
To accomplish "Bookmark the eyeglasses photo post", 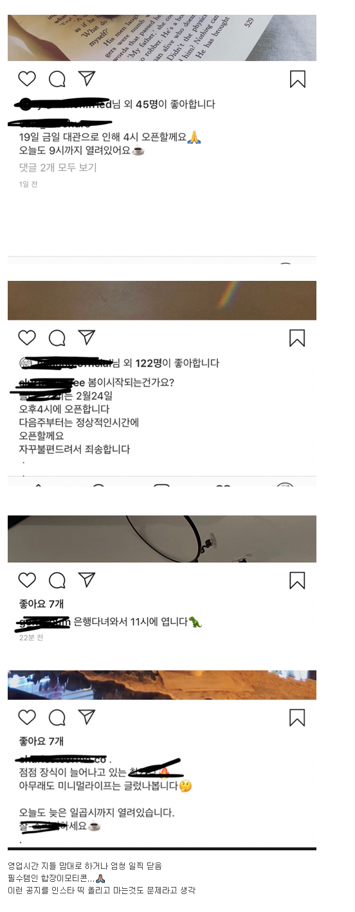I will [297, 580].
